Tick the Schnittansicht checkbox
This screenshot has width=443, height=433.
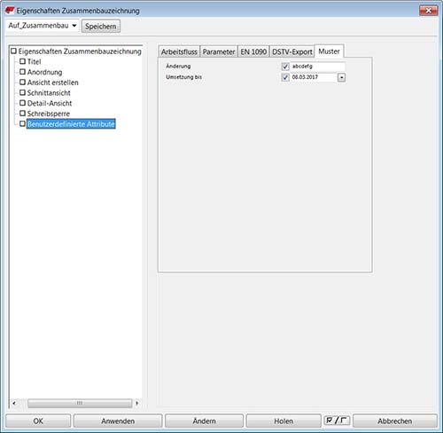(22, 92)
